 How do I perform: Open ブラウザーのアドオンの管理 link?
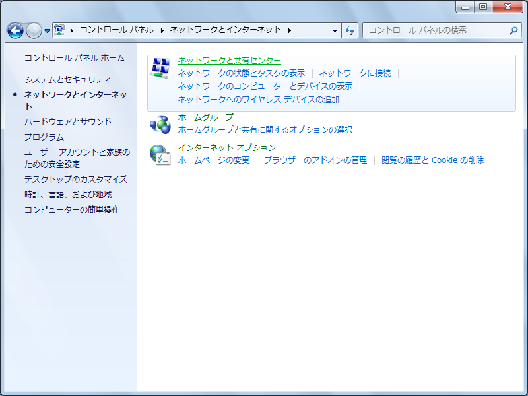315,160
